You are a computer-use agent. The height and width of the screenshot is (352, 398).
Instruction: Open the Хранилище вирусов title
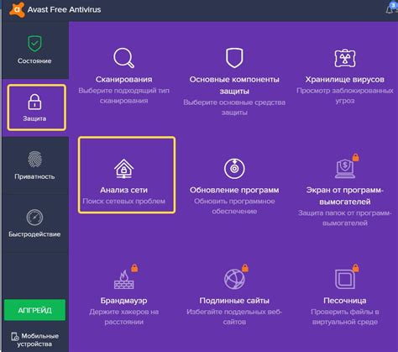click(345, 79)
